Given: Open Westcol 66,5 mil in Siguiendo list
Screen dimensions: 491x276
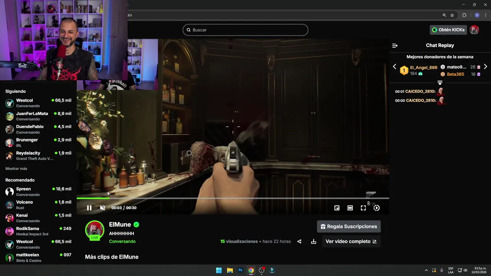Looking at the screenshot, I should (38, 103).
